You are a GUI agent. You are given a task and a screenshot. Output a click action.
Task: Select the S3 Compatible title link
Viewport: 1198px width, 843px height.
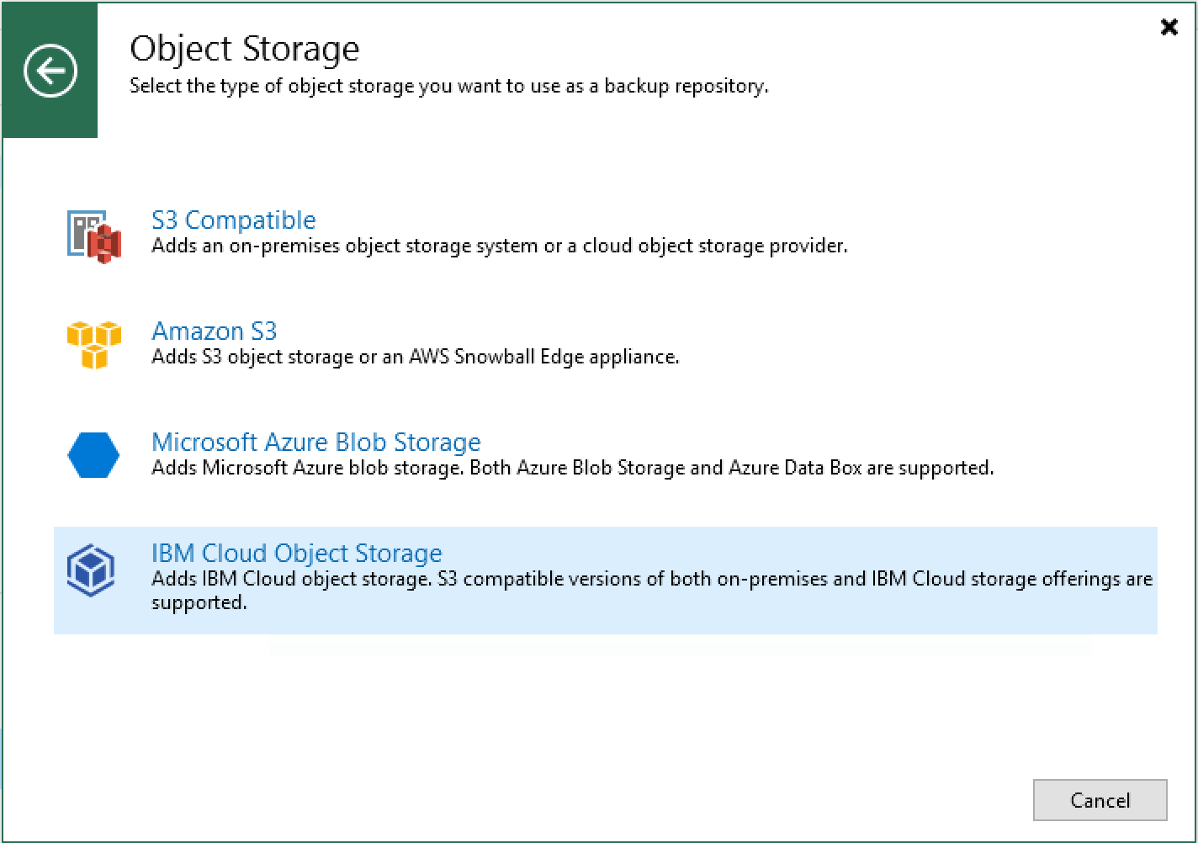[234, 220]
